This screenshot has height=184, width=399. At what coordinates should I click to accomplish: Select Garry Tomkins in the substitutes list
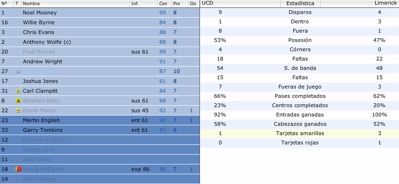[100, 130]
